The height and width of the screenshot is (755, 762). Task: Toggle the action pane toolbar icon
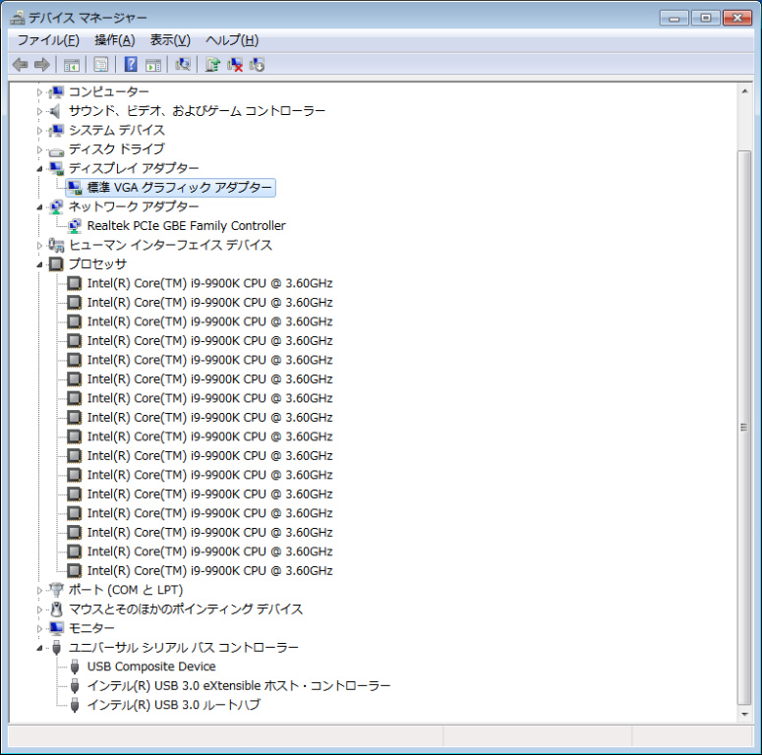(153, 65)
